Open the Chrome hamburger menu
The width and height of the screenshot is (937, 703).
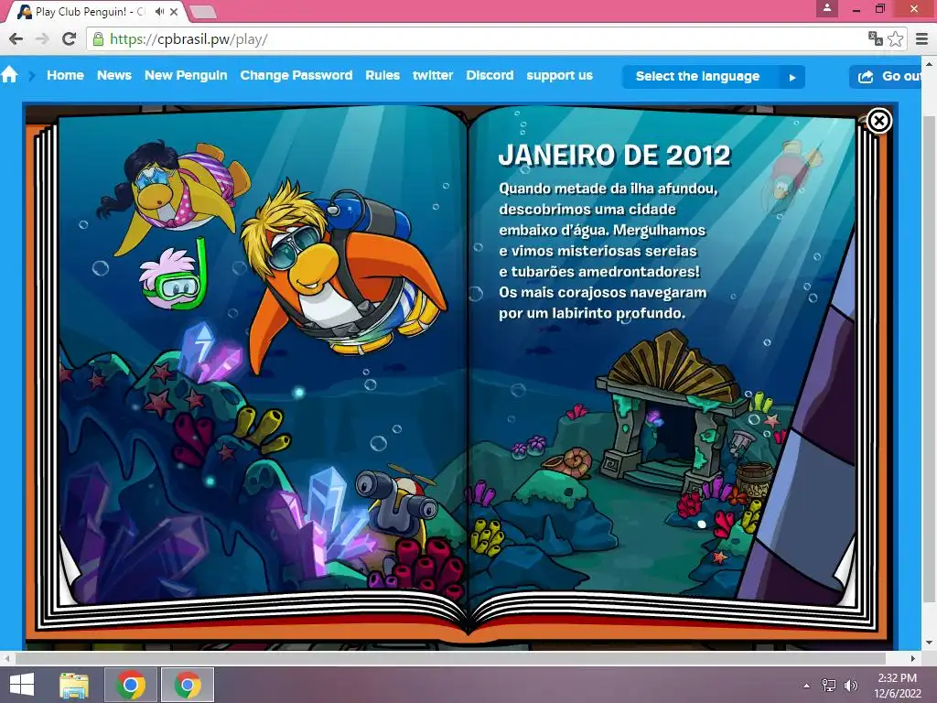point(922,39)
